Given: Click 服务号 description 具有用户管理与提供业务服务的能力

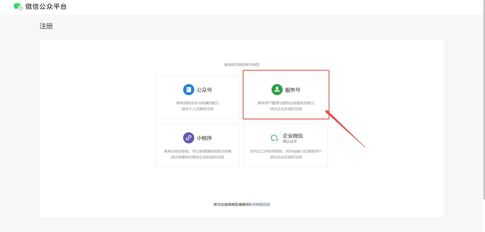Looking at the screenshot, I should pyautogui.click(x=286, y=103).
